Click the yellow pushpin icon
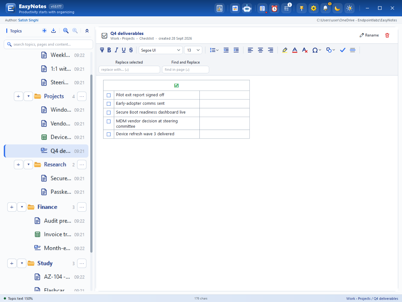The height and width of the screenshot is (302, 402). click(x=301, y=8)
